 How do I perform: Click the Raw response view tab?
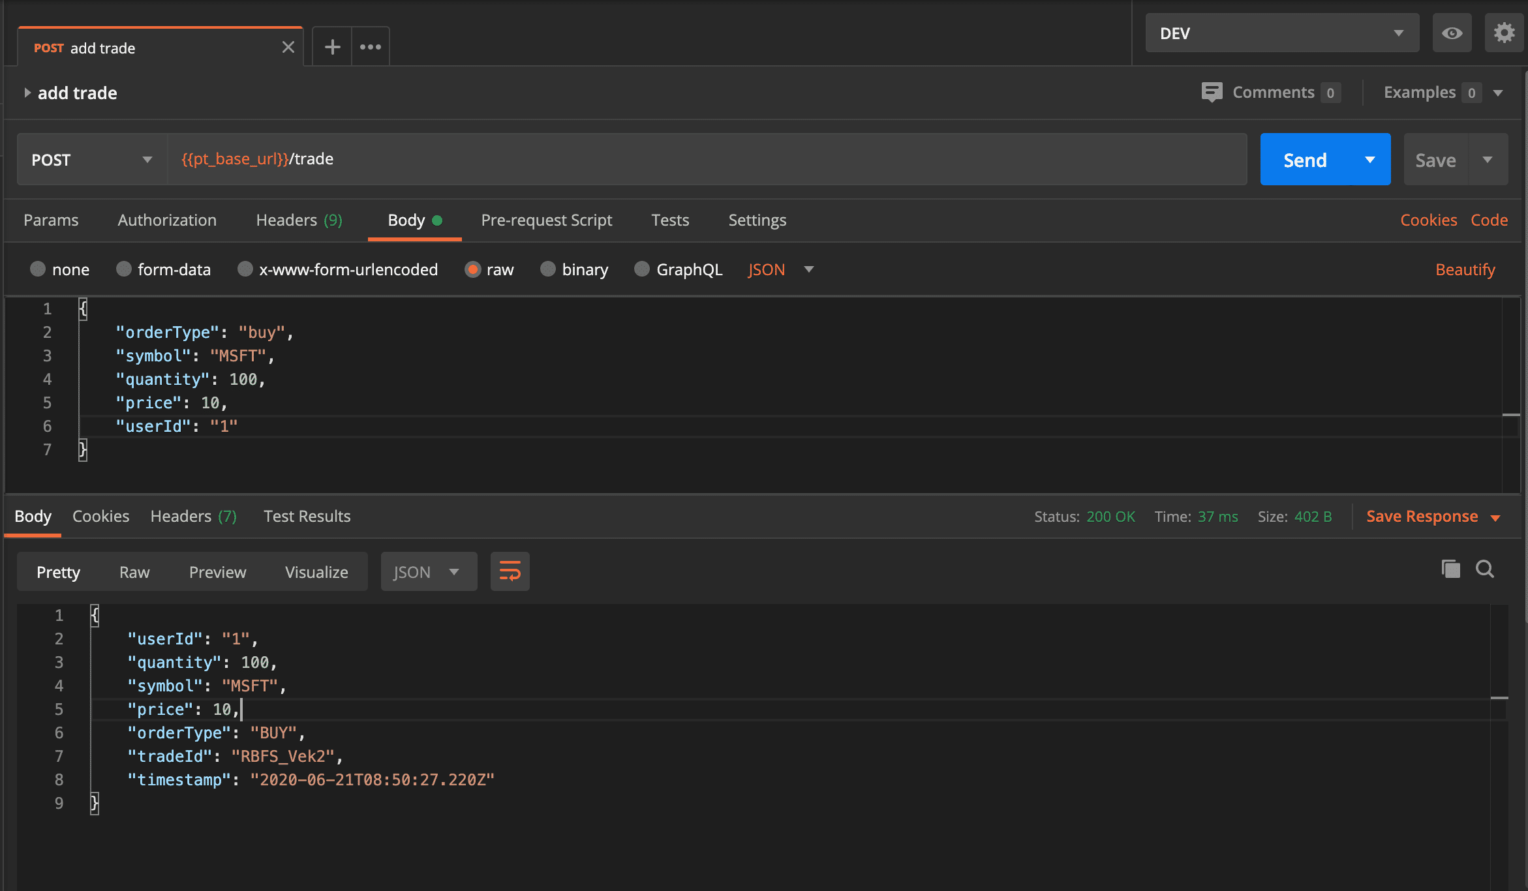coord(134,572)
